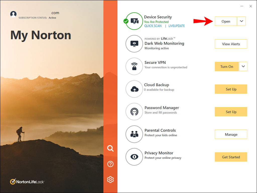Click 'SUBSCRIPTION STATUS: Active' text
This screenshot has height=193, width=257.
click(x=37, y=18)
